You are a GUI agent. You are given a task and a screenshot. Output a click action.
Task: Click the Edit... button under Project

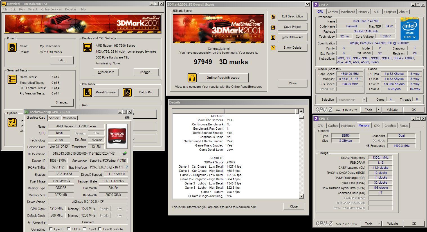click(62, 60)
